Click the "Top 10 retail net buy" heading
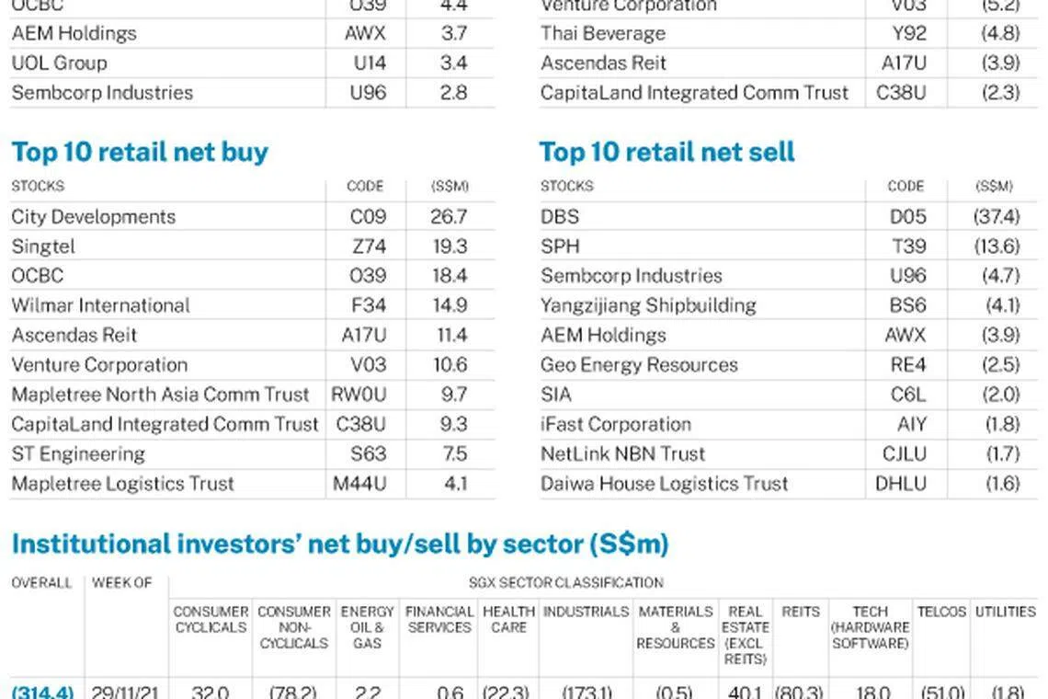Image resolution: width=1048 pixels, height=699 pixels. 140,152
